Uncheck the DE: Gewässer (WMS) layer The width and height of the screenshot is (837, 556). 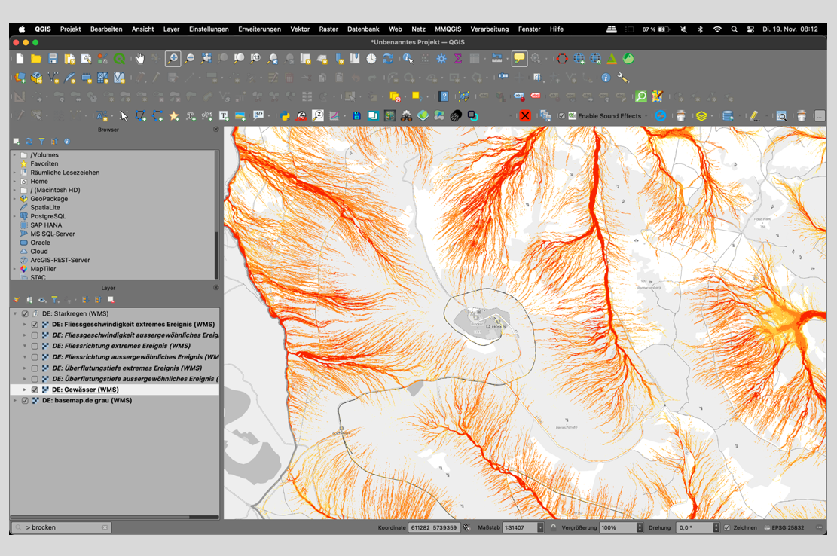point(35,390)
